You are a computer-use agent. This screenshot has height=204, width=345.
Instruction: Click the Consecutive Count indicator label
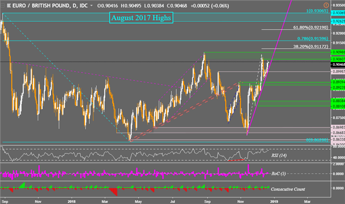(288, 189)
